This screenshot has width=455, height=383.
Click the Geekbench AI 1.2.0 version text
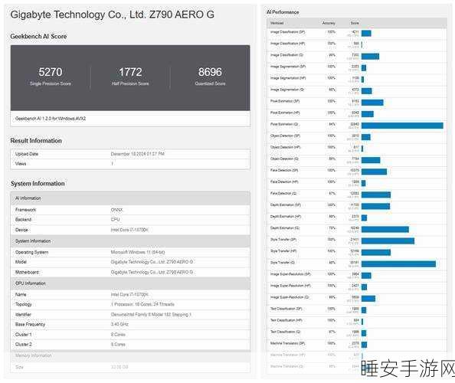(51, 119)
